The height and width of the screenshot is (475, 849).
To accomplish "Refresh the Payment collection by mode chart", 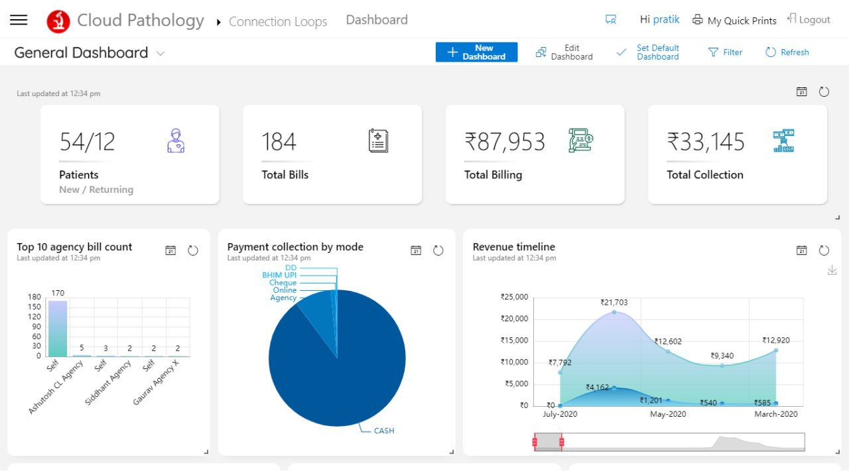I will tap(438, 250).
